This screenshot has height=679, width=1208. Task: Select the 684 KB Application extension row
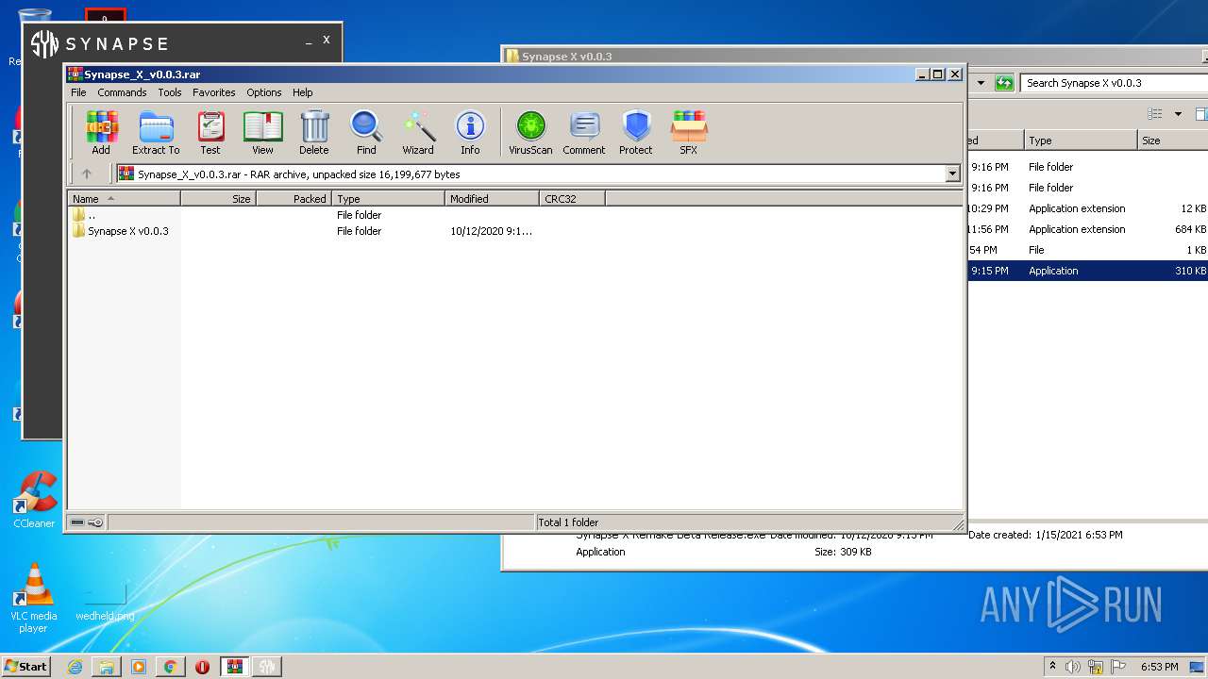pyautogui.click(x=1087, y=229)
